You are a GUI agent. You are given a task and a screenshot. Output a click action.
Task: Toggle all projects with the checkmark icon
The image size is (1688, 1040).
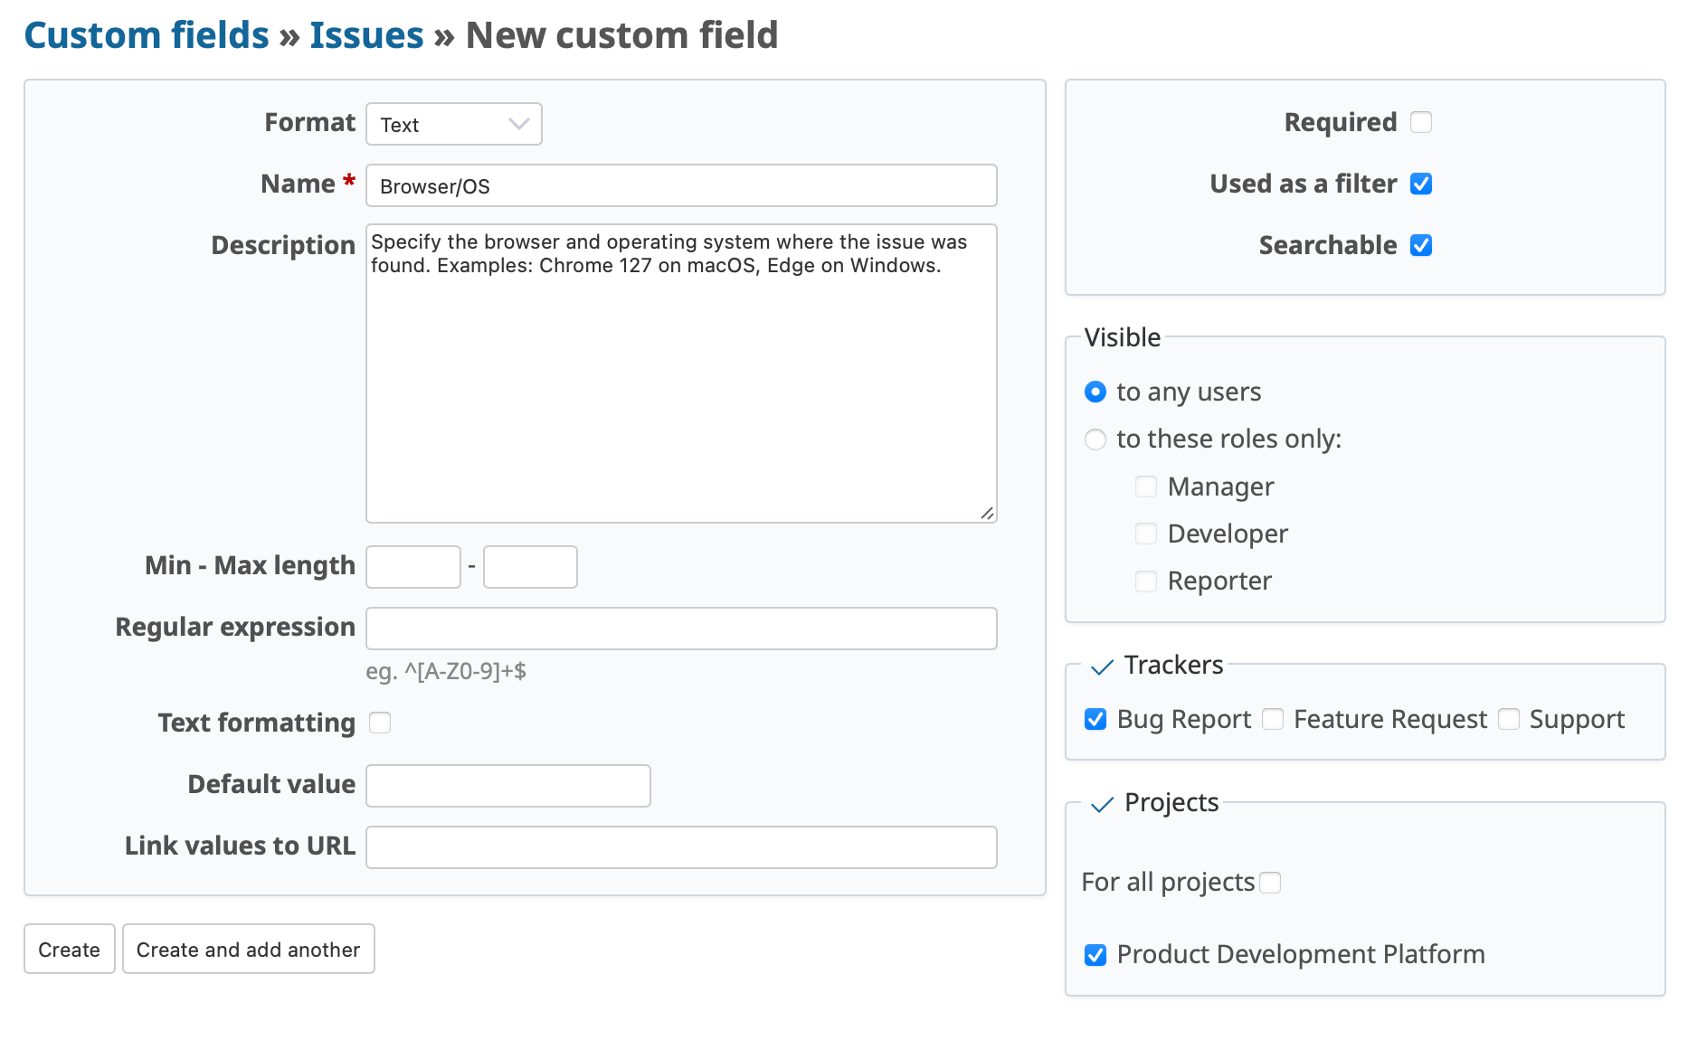click(1102, 803)
